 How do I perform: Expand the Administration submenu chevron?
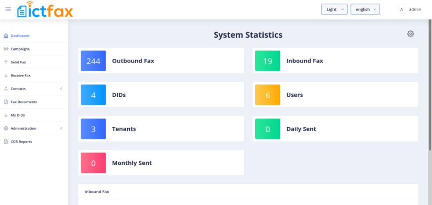[61, 128]
